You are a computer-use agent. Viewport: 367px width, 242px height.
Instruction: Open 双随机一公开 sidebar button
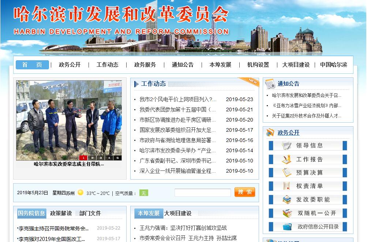pos(308,213)
